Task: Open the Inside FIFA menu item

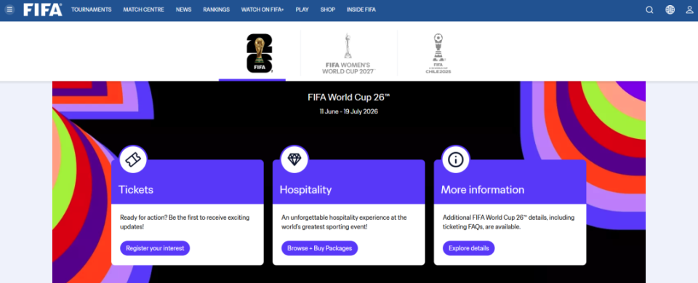Action: point(360,9)
